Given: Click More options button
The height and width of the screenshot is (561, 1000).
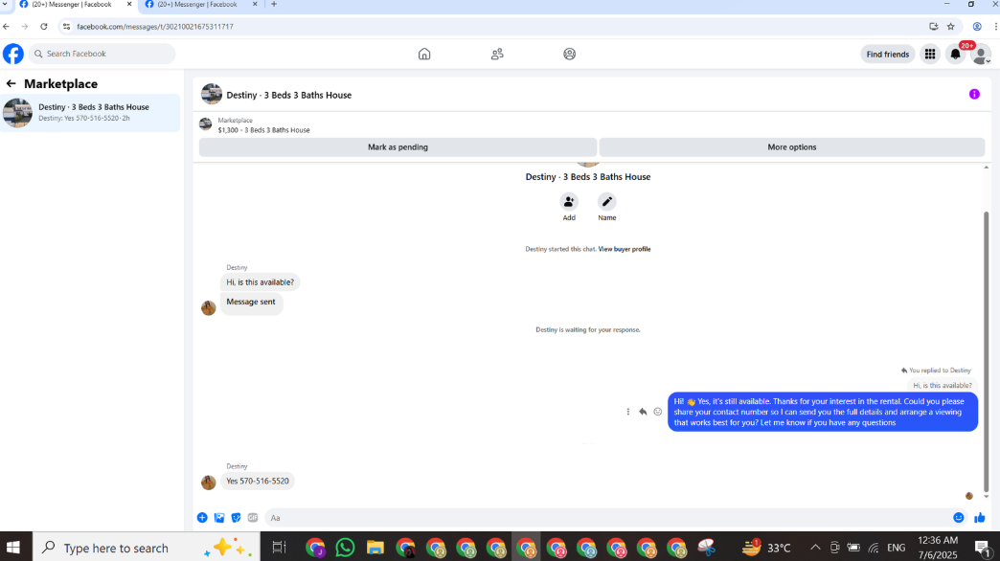Looking at the screenshot, I should coord(791,147).
